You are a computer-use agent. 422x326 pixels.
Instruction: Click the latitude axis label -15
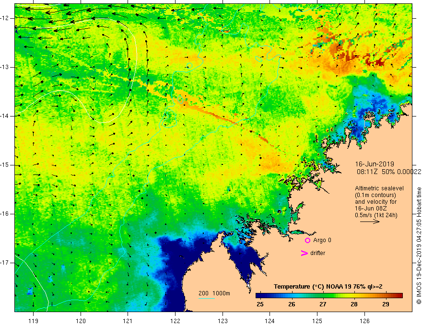click(x=5, y=165)
